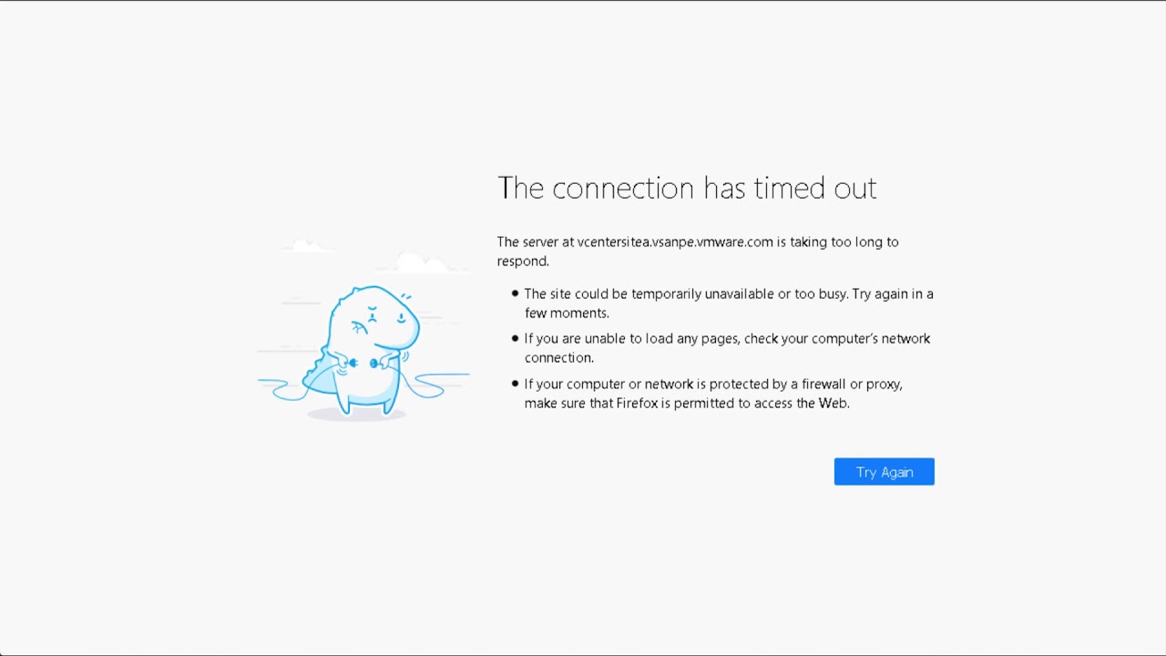This screenshot has height=656, width=1166.
Task: Click the first bullet point dot
Action: pos(515,293)
